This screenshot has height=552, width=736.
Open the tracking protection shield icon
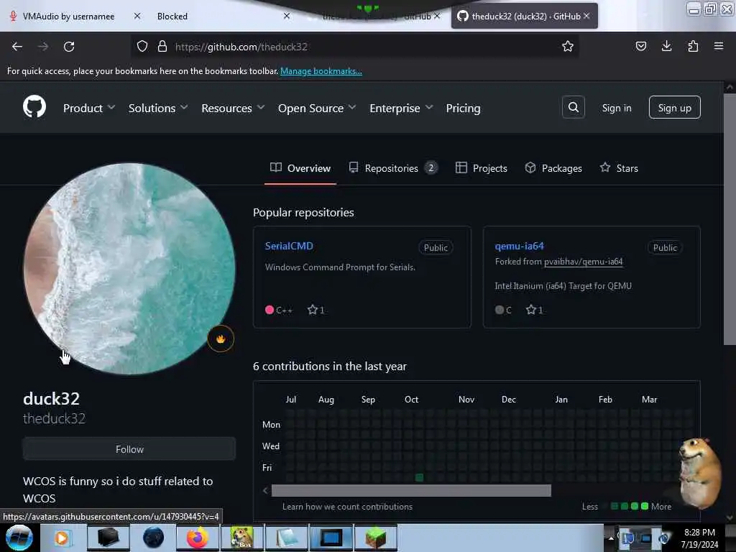click(142, 47)
